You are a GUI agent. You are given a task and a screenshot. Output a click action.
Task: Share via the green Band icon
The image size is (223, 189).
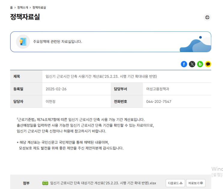(200, 64)
